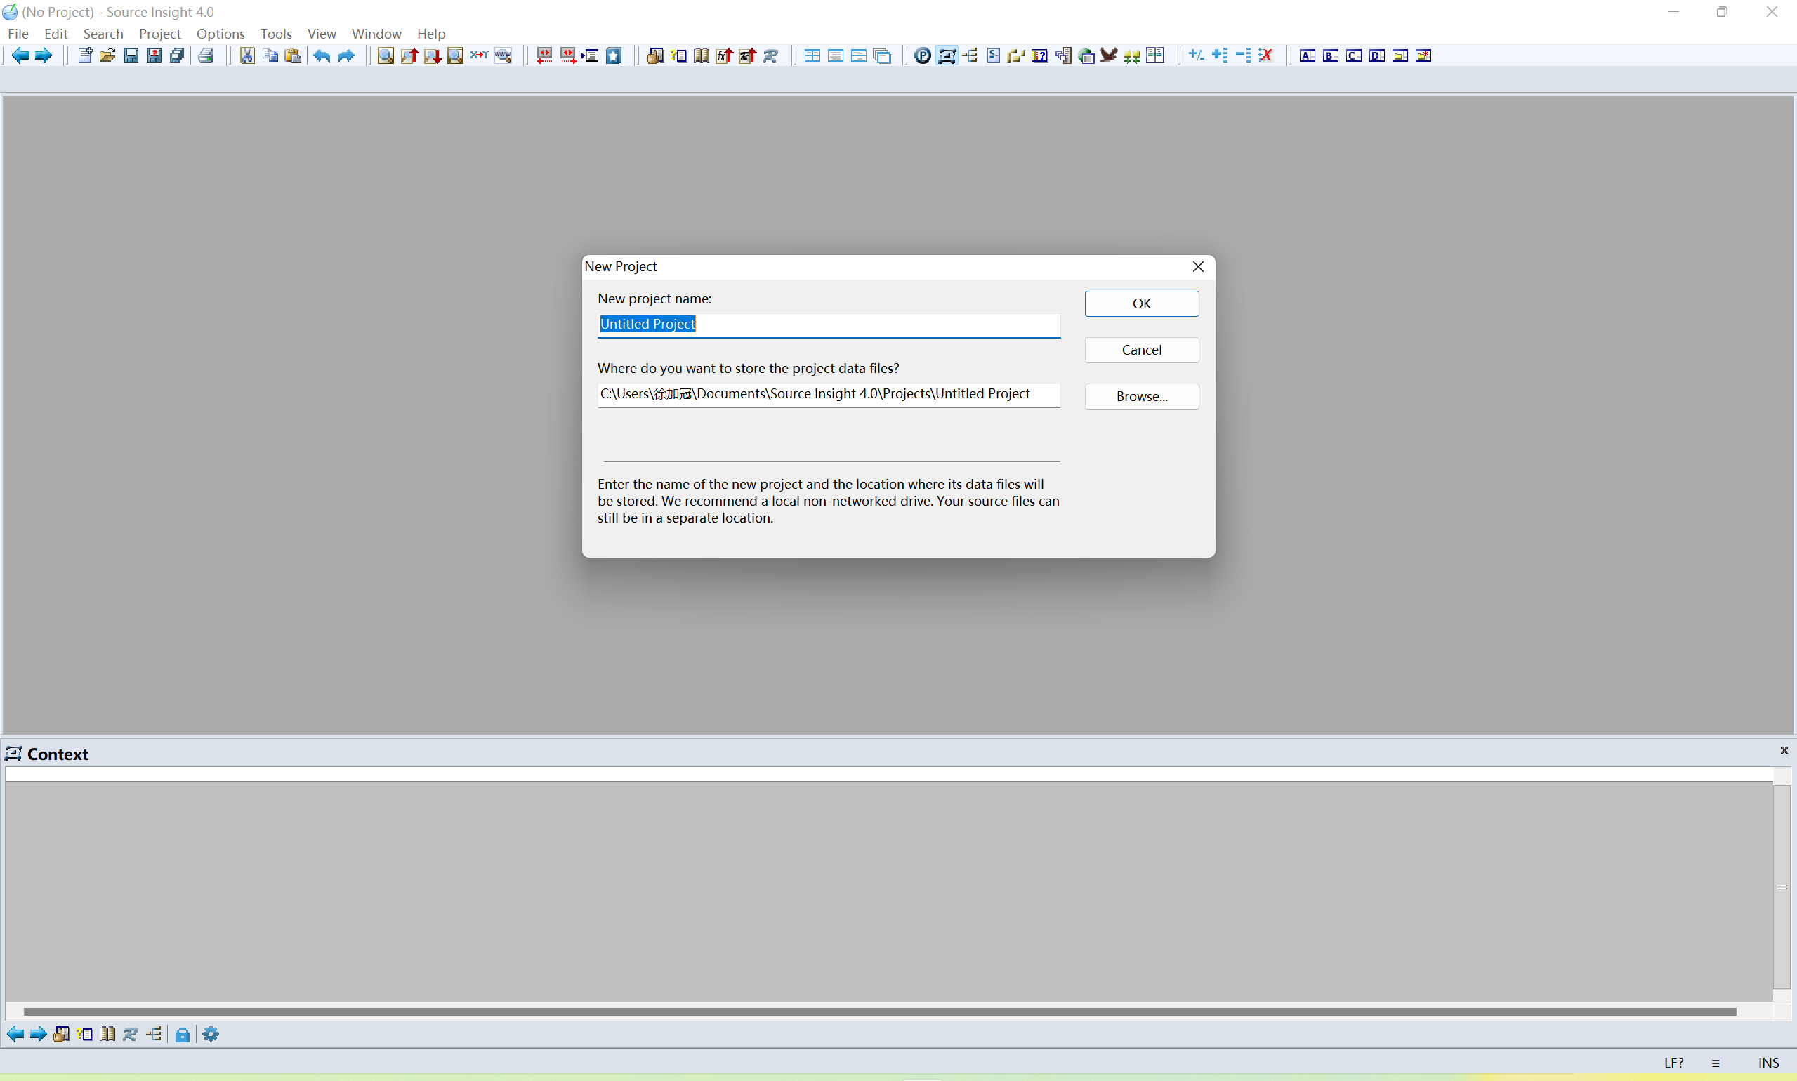This screenshot has height=1081, width=1797.
Task: Open the Window menu
Action: click(x=376, y=34)
